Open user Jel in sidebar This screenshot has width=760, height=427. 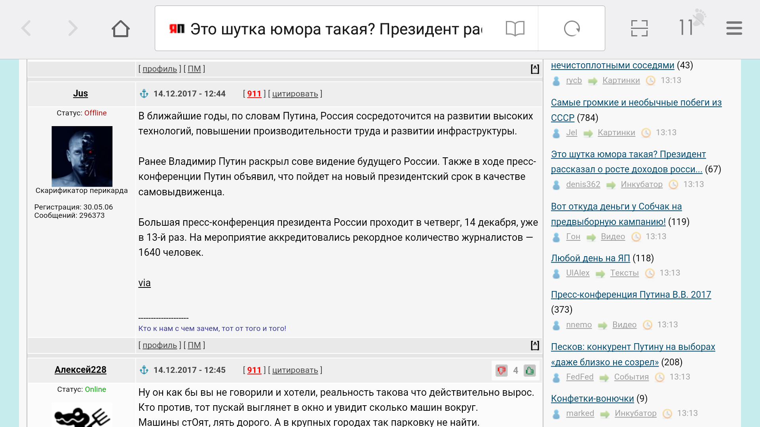pos(572,132)
